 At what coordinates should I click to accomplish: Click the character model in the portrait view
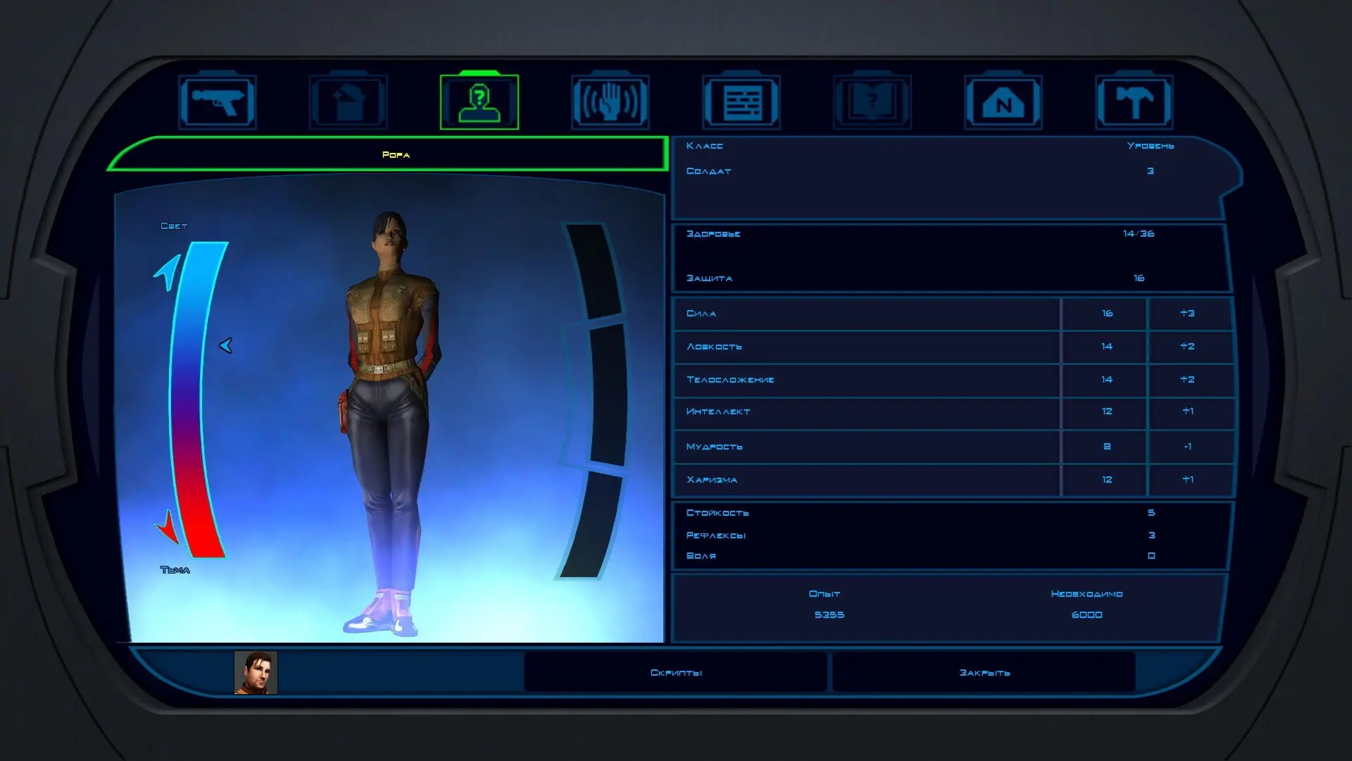[389, 423]
